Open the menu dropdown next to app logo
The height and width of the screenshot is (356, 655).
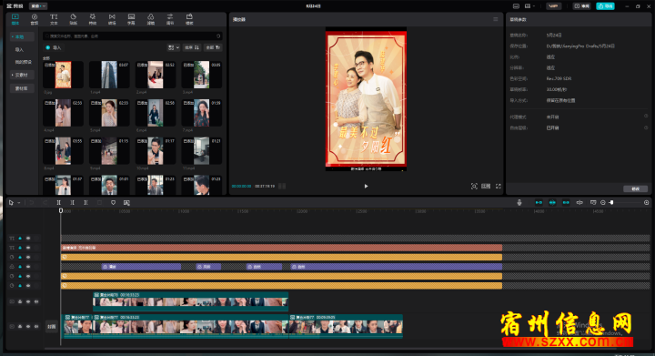click(x=37, y=6)
